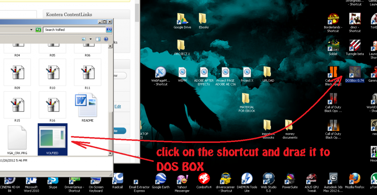Click the blue search magnifier button
The height and width of the screenshot is (195, 377).
109,30
